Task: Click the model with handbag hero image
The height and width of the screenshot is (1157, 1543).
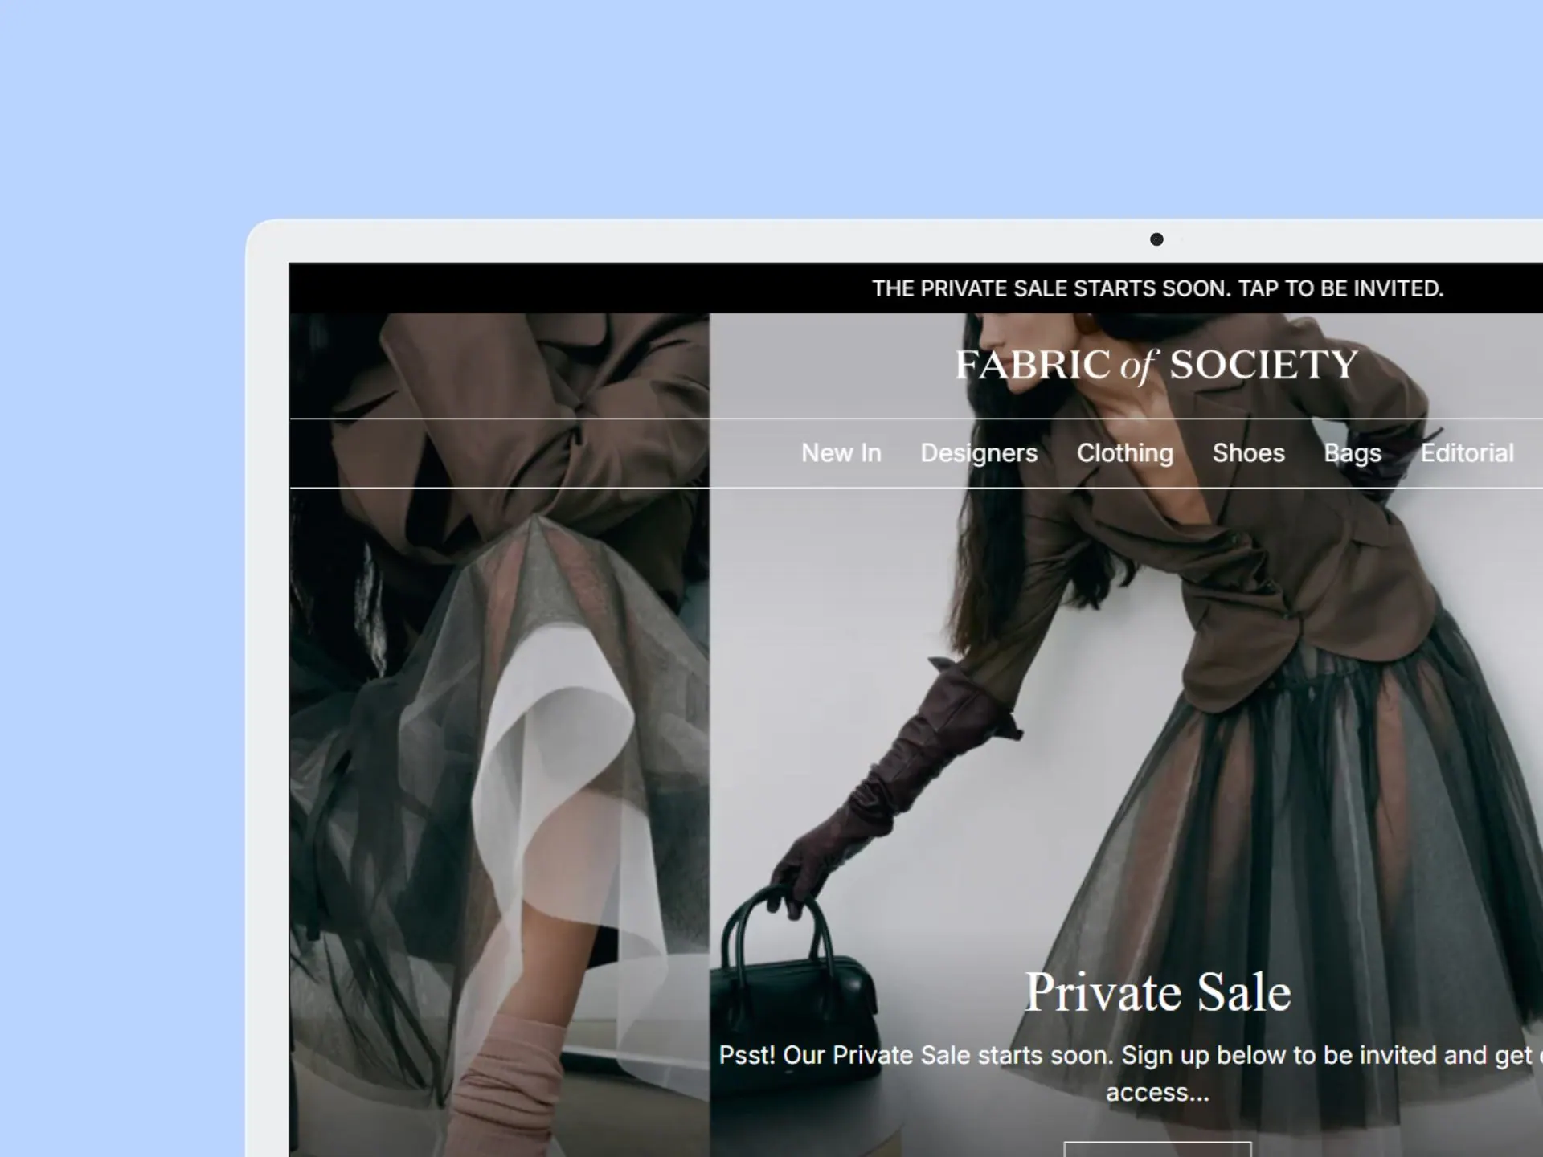Action: pos(1126,734)
